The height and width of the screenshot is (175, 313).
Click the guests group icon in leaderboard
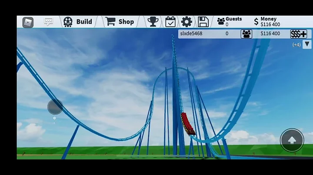point(246,34)
